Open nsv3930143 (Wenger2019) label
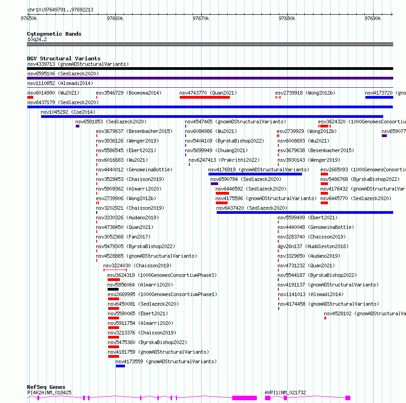 point(309,160)
